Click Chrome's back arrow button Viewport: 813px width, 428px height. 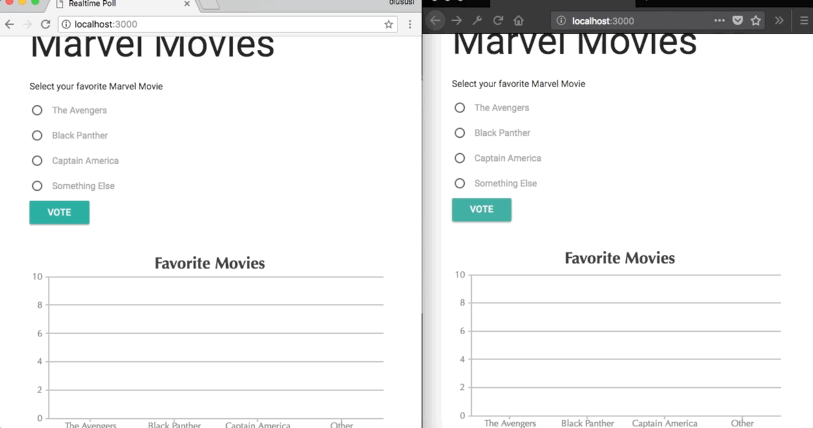point(9,25)
